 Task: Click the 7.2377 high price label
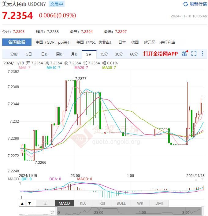click(x=81, y=79)
